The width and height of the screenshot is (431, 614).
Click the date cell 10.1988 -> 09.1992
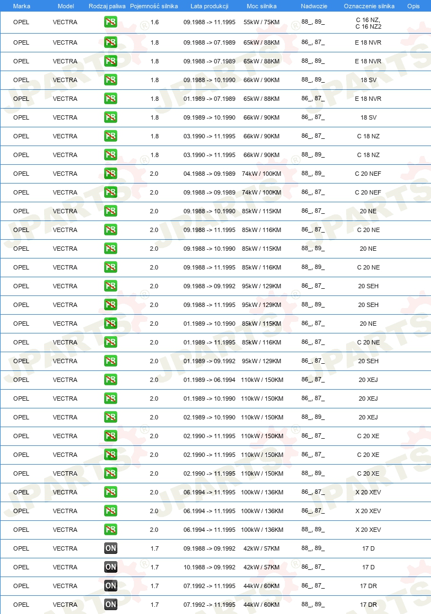[209, 567]
